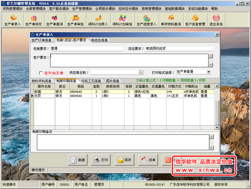This screenshot has height=189, width=251.
Task: Expand the 打印格式选择 dropdown
Action: pos(209,72)
